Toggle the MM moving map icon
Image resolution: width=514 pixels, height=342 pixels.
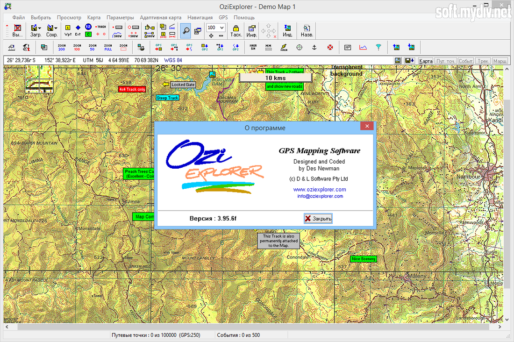click(269, 48)
